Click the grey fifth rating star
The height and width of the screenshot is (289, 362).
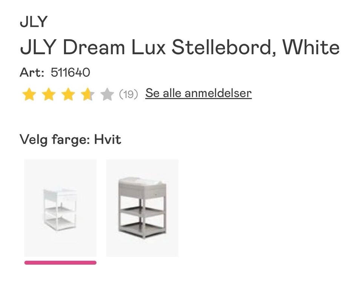(107, 94)
